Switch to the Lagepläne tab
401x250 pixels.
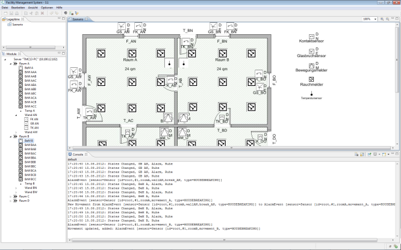pyautogui.click(x=13, y=20)
